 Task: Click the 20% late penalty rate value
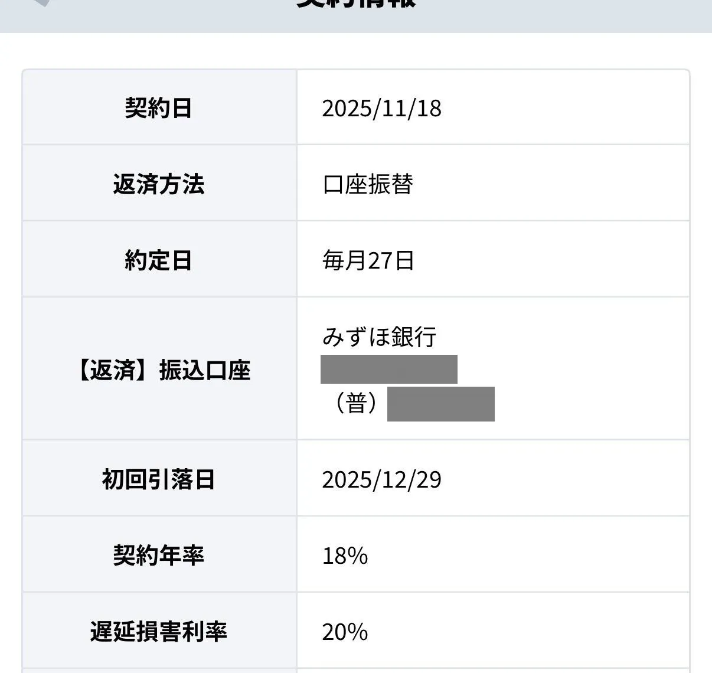tap(345, 632)
